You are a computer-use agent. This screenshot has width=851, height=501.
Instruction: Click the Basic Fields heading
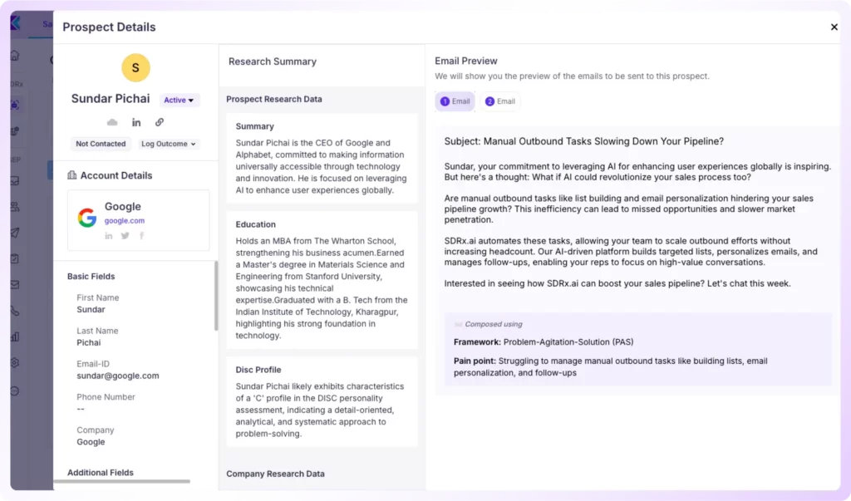point(91,277)
